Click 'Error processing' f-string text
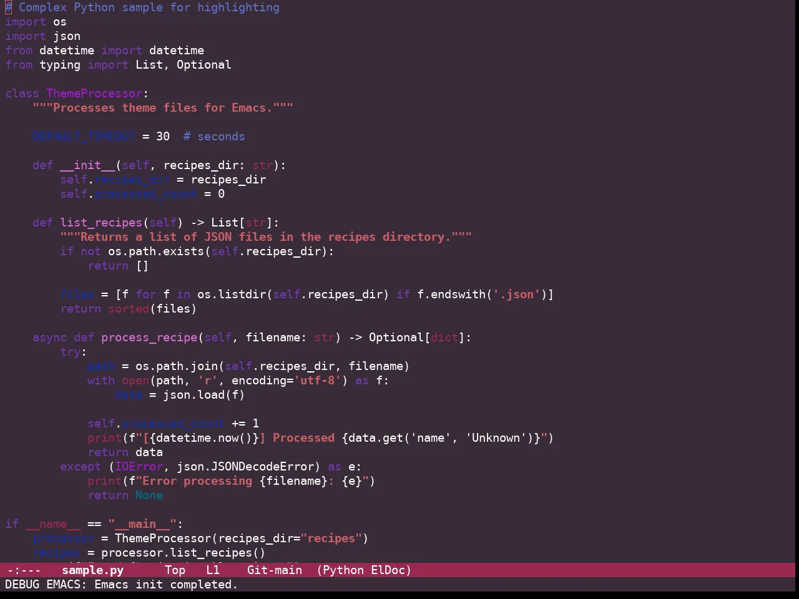The height and width of the screenshot is (599, 799). 197,481
